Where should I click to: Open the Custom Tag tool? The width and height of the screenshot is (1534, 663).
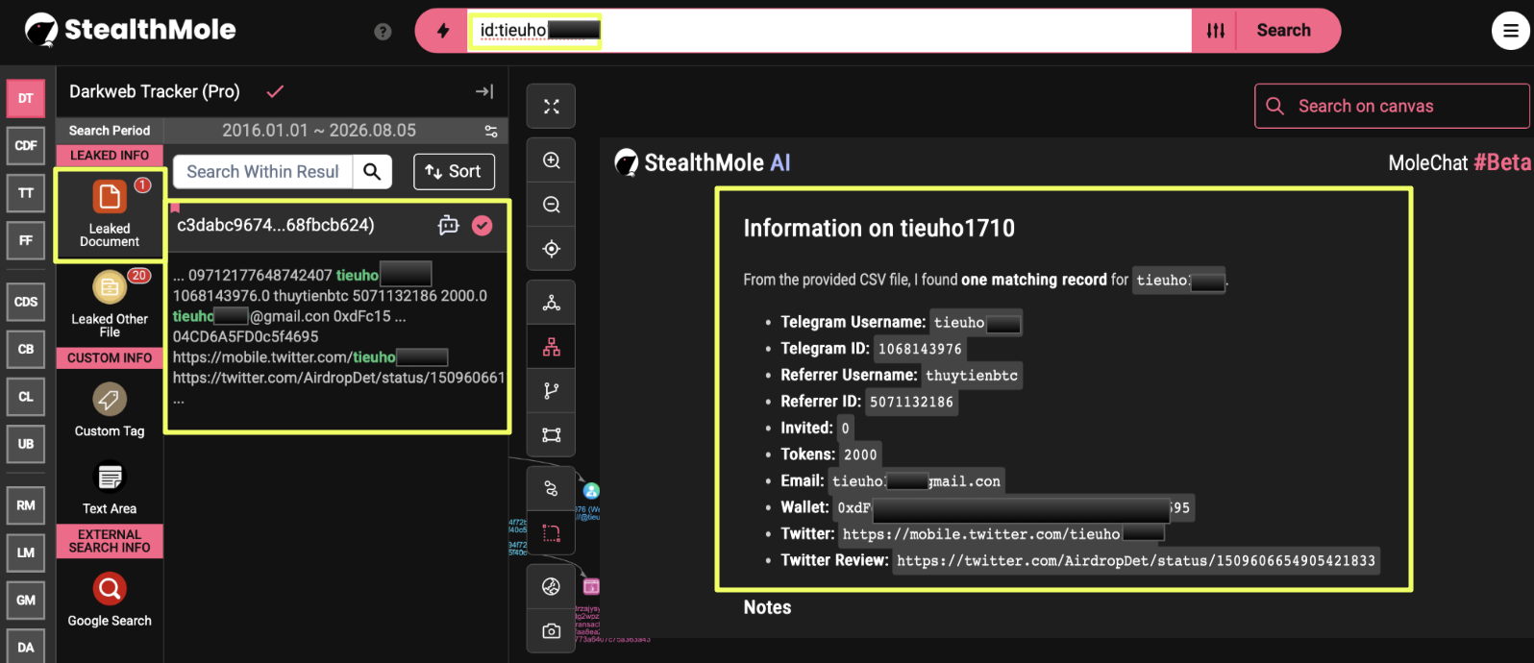[x=110, y=410]
